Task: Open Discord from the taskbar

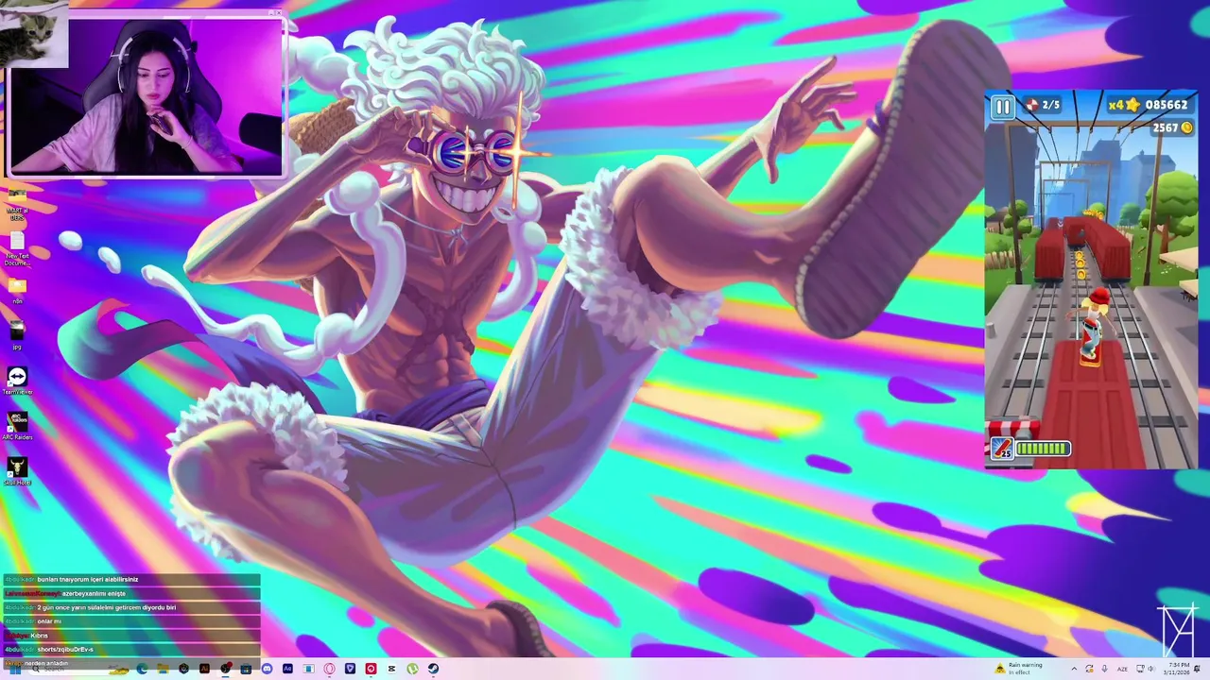Action: tap(267, 669)
